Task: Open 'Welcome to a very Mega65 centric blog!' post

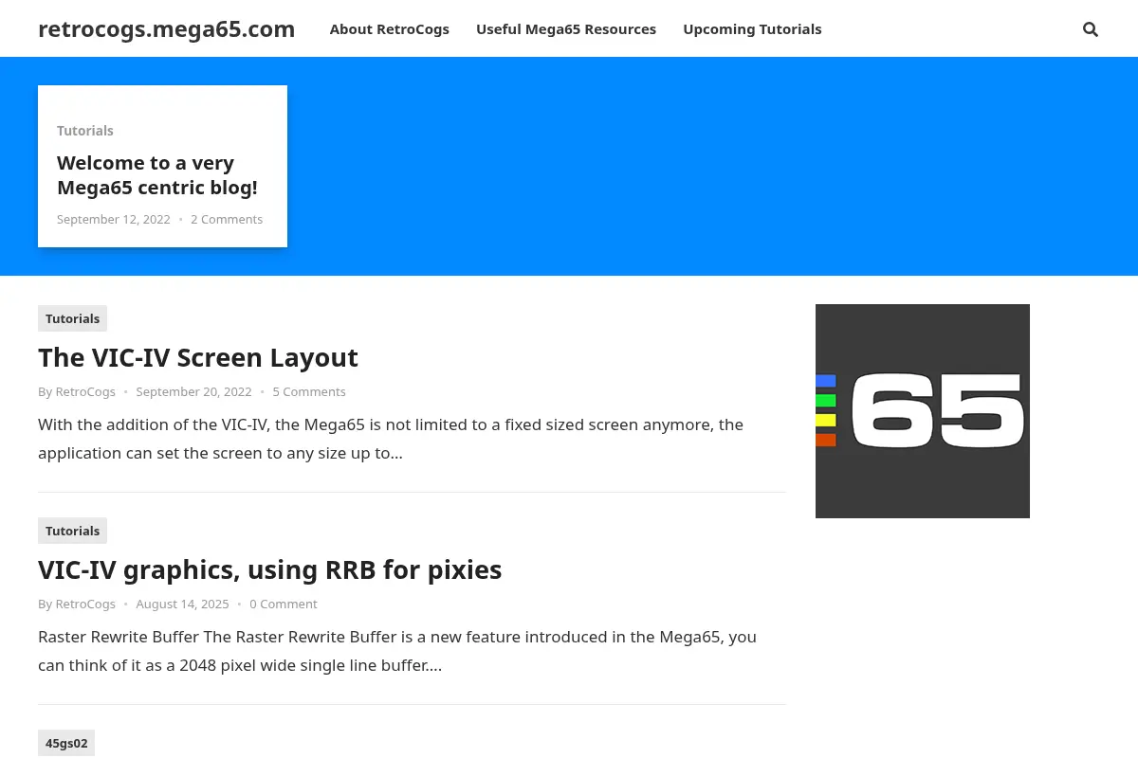Action: pyautogui.click(x=157, y=175)
